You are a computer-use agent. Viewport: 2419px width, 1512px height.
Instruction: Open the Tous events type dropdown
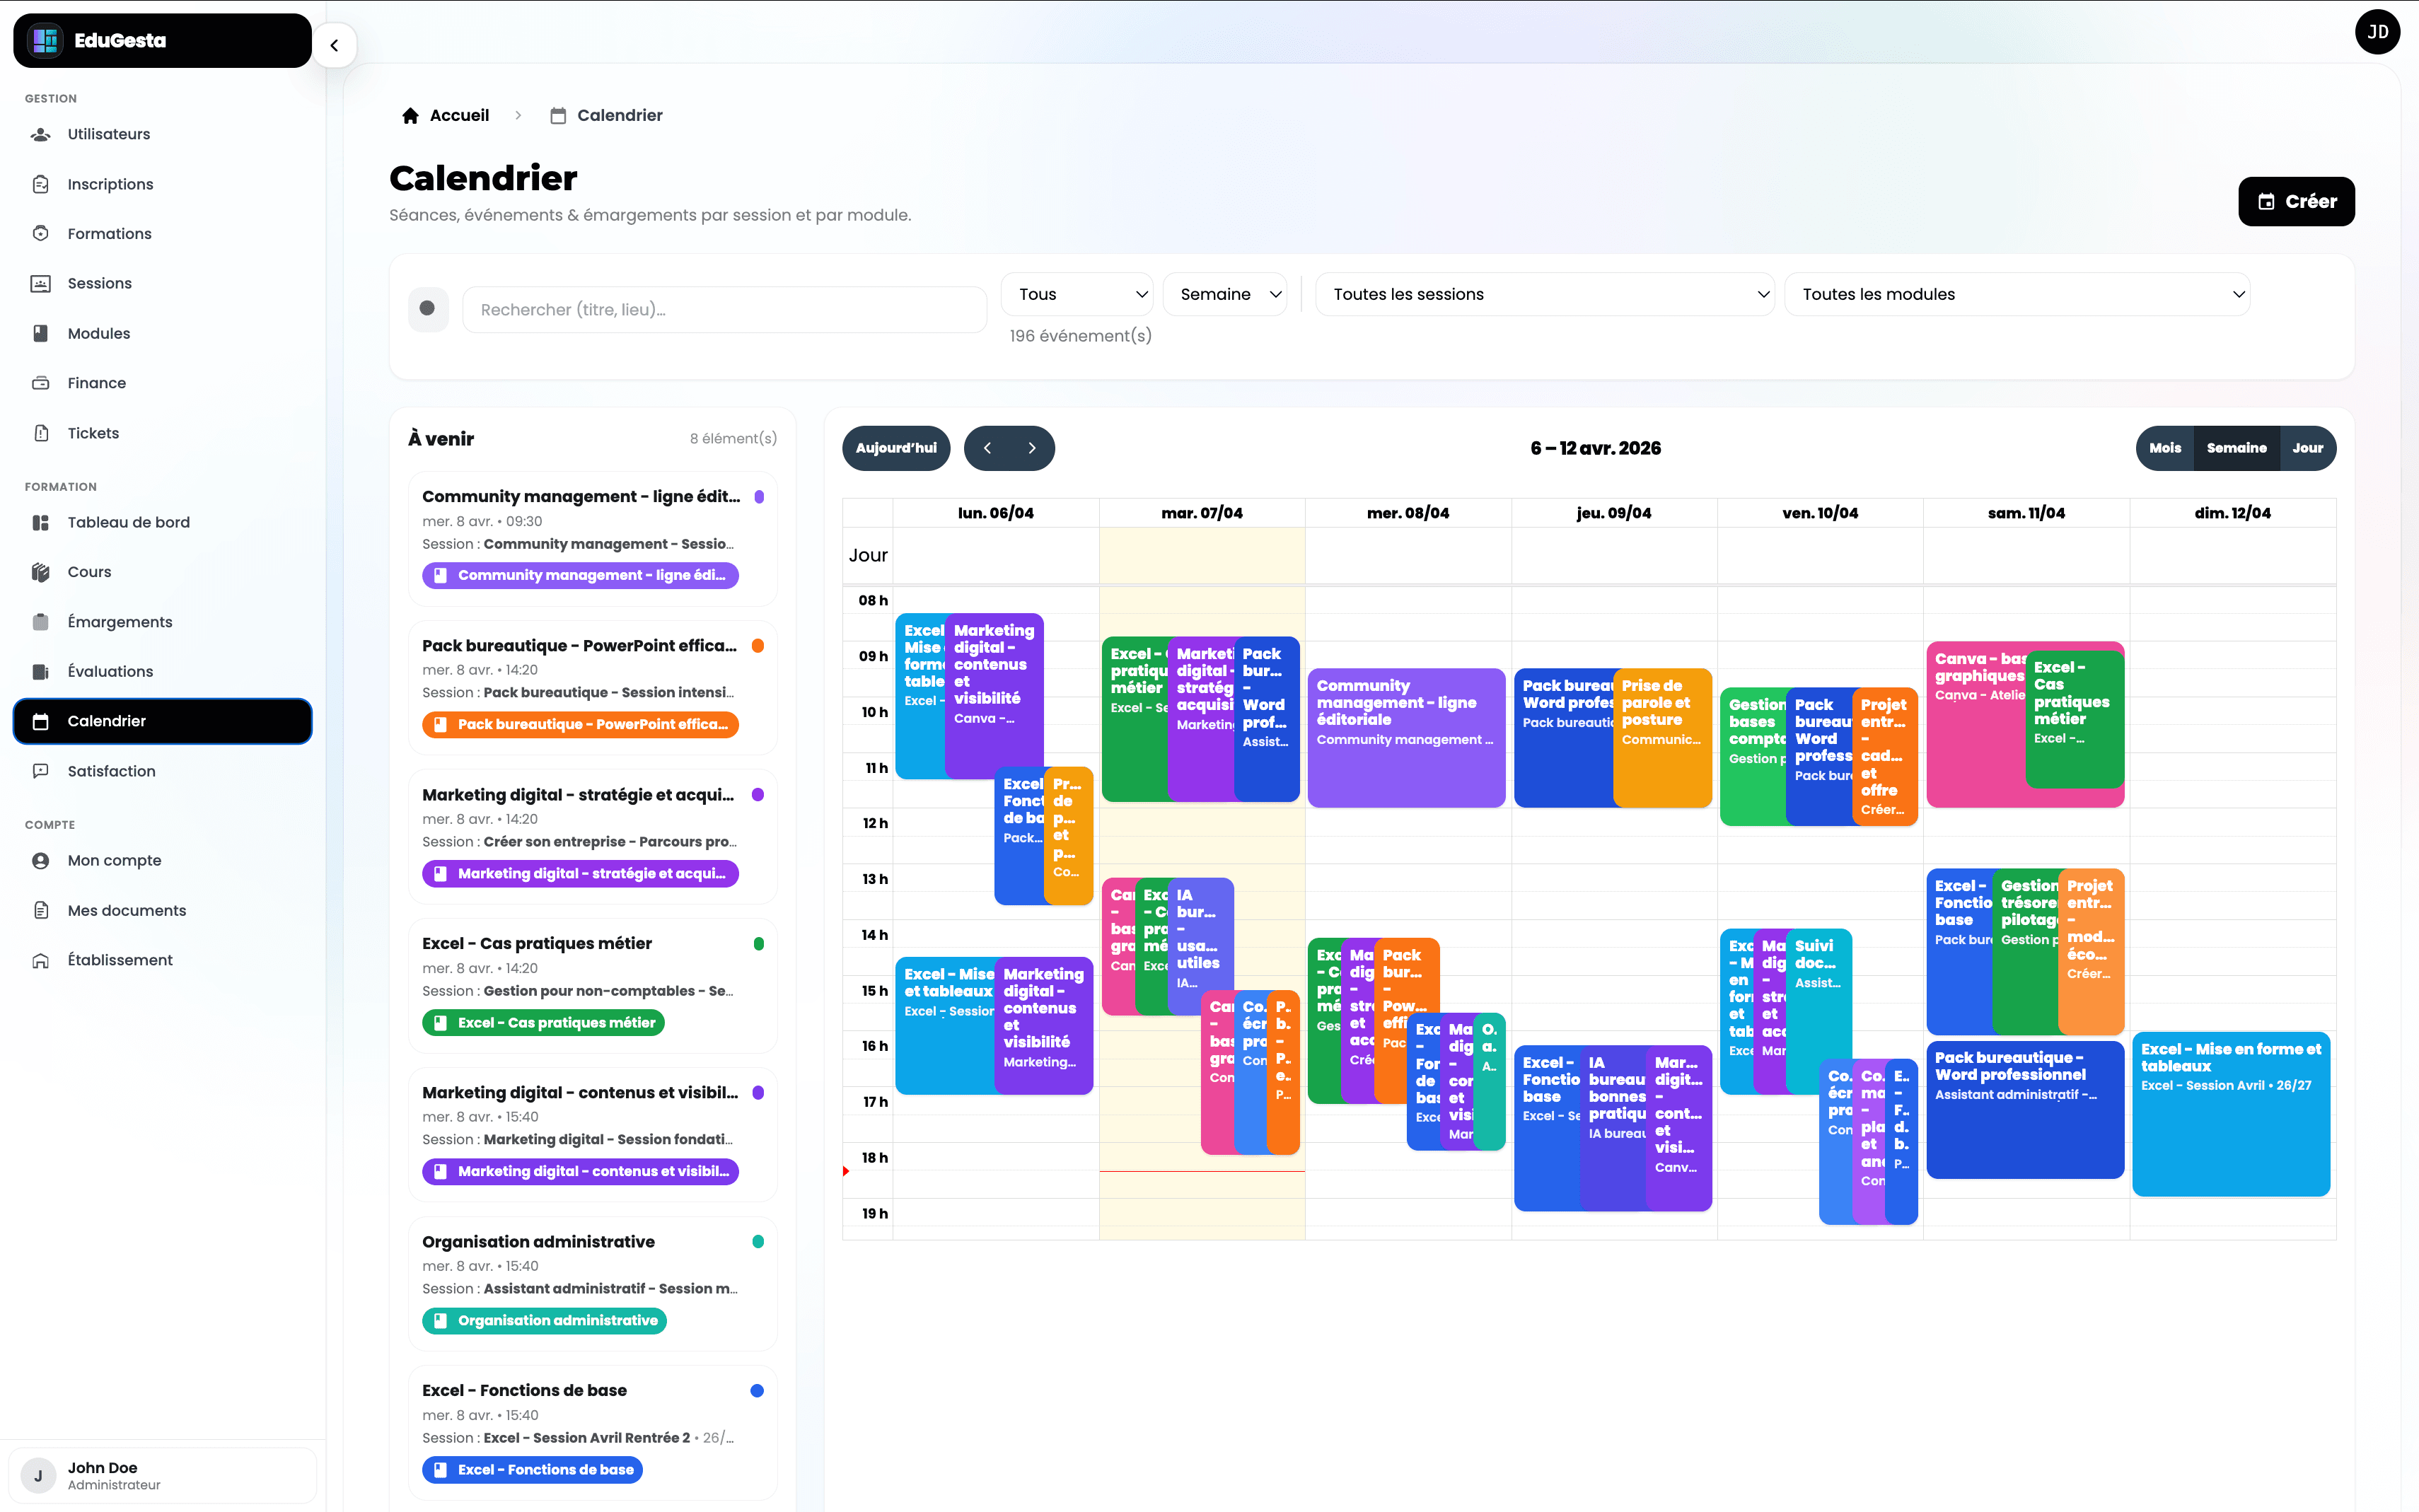[x=1077, y=293]
